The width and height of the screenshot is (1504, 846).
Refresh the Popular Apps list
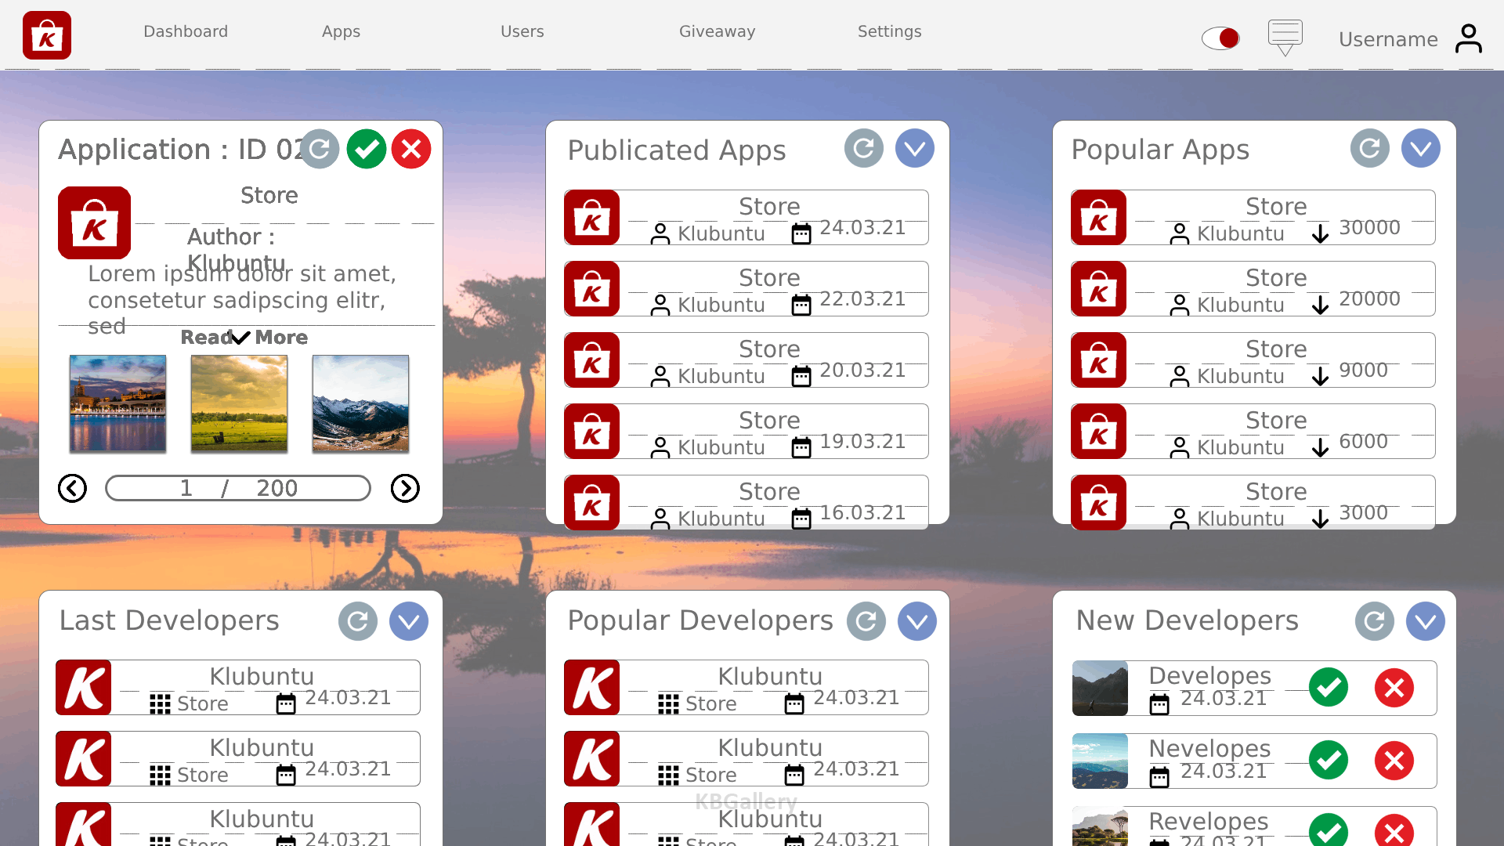(x=1370, y=148)
